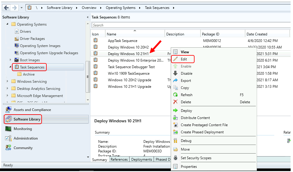Click the site icon at the breadcrumb start

[x=29, y=7]
